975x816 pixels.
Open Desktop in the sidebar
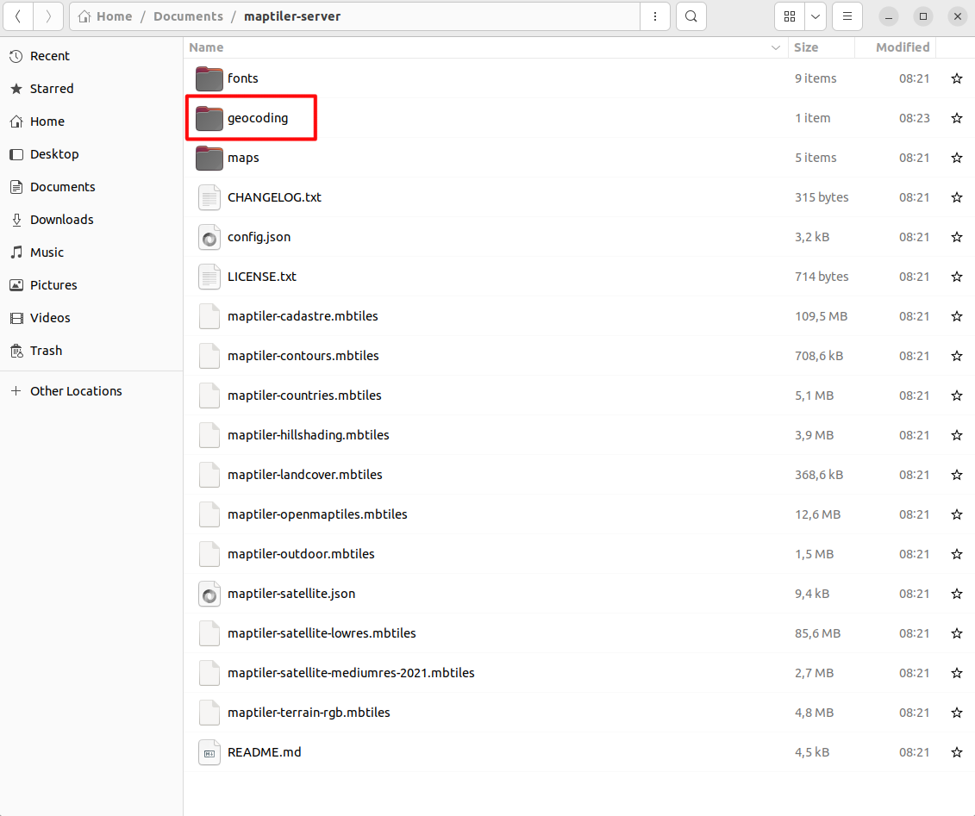tap(91, 154)
